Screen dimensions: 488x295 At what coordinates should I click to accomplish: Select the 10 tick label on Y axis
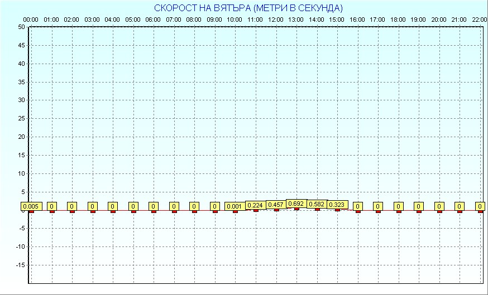[x=21, y=173]
